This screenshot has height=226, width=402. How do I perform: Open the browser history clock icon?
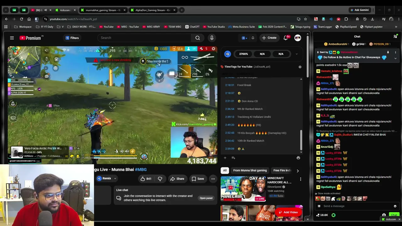point(365,19)
